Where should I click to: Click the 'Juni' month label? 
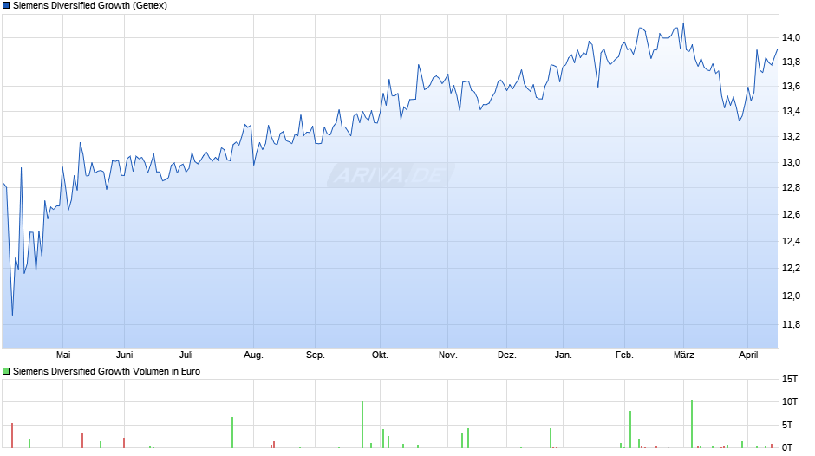124,355
